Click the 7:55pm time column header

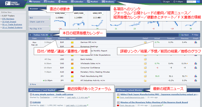(x=48, y=38)
